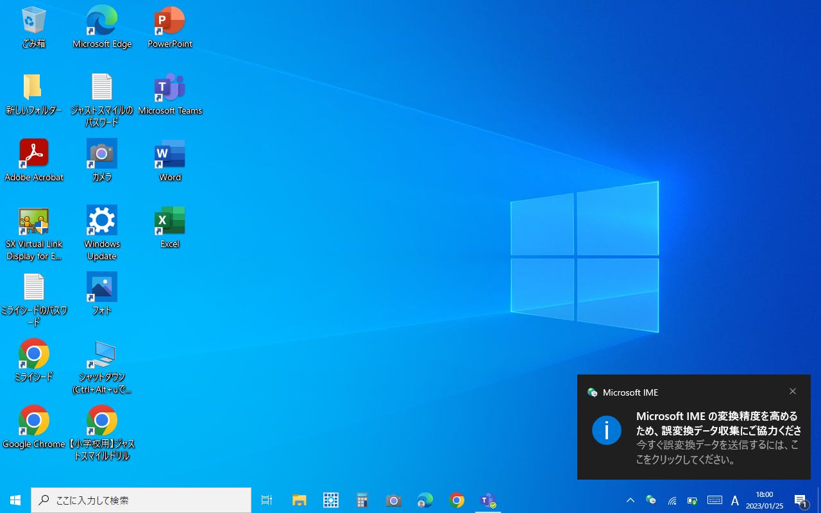Open File Explorer from the taskbar
821x513 pixels.
[299, 500]
